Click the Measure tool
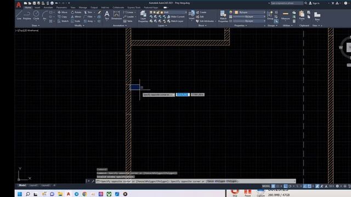The height and width of the screenshot is (197, 351). (x=285, y=15)
